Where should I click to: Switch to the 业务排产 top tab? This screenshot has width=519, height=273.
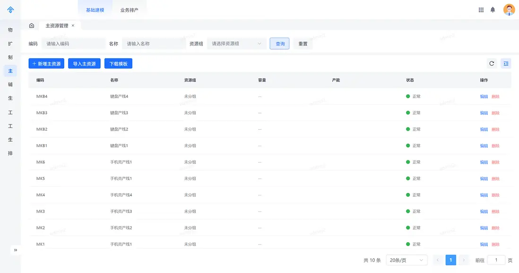(x=129, y=10)
